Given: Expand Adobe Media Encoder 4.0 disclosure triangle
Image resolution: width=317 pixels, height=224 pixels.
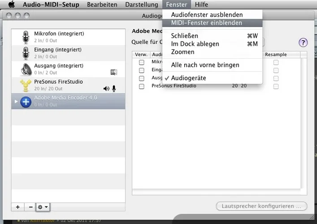Looking at the screenshot, I should [16, 101].
